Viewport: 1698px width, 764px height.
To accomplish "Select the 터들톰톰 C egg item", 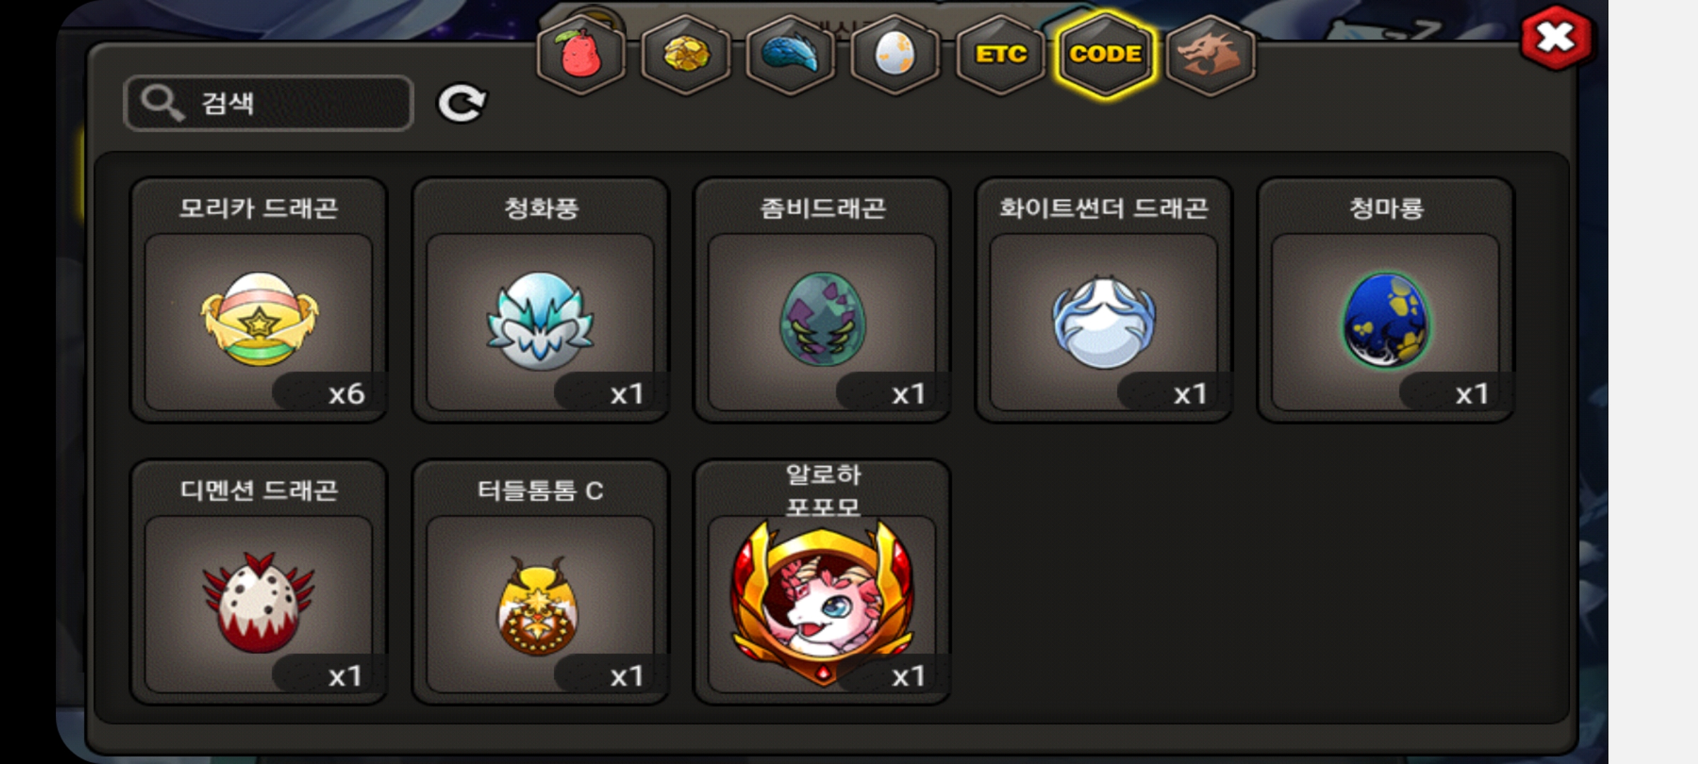I will click(541, 582).
